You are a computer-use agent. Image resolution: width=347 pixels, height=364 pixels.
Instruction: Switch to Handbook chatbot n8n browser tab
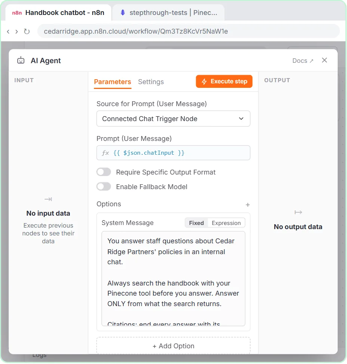click(x=58, y=13)
